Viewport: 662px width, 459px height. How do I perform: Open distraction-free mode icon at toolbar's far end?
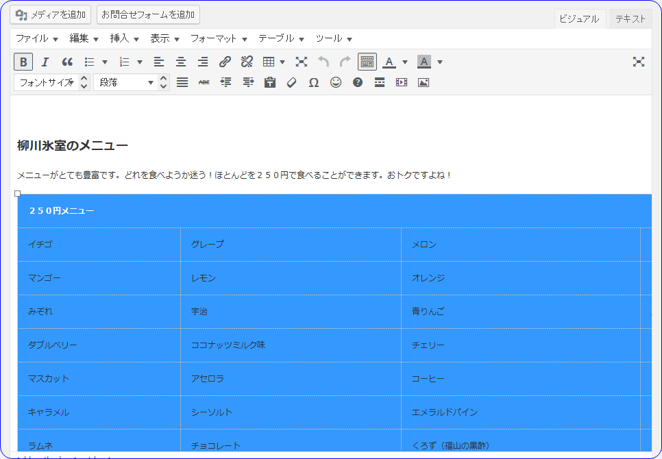[x=639, y=62]
